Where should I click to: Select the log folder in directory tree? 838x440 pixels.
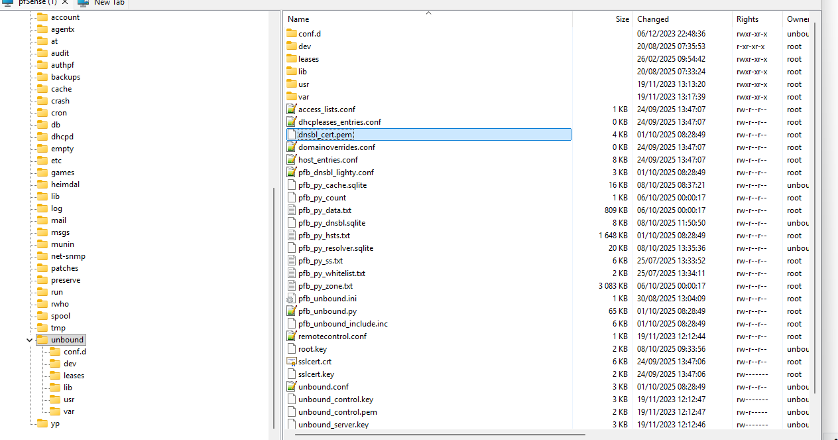[56, 208]
